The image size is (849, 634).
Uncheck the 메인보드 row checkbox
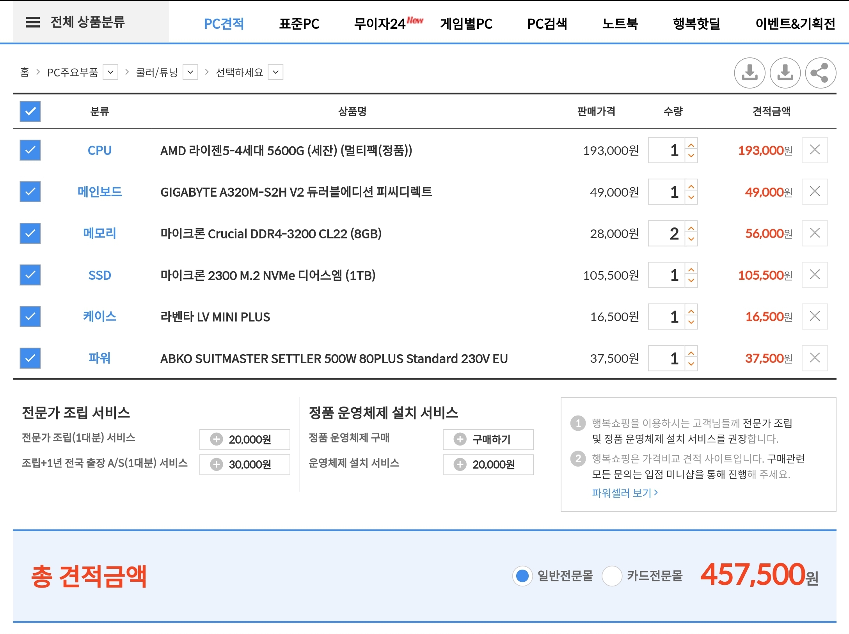coord(30,192)
